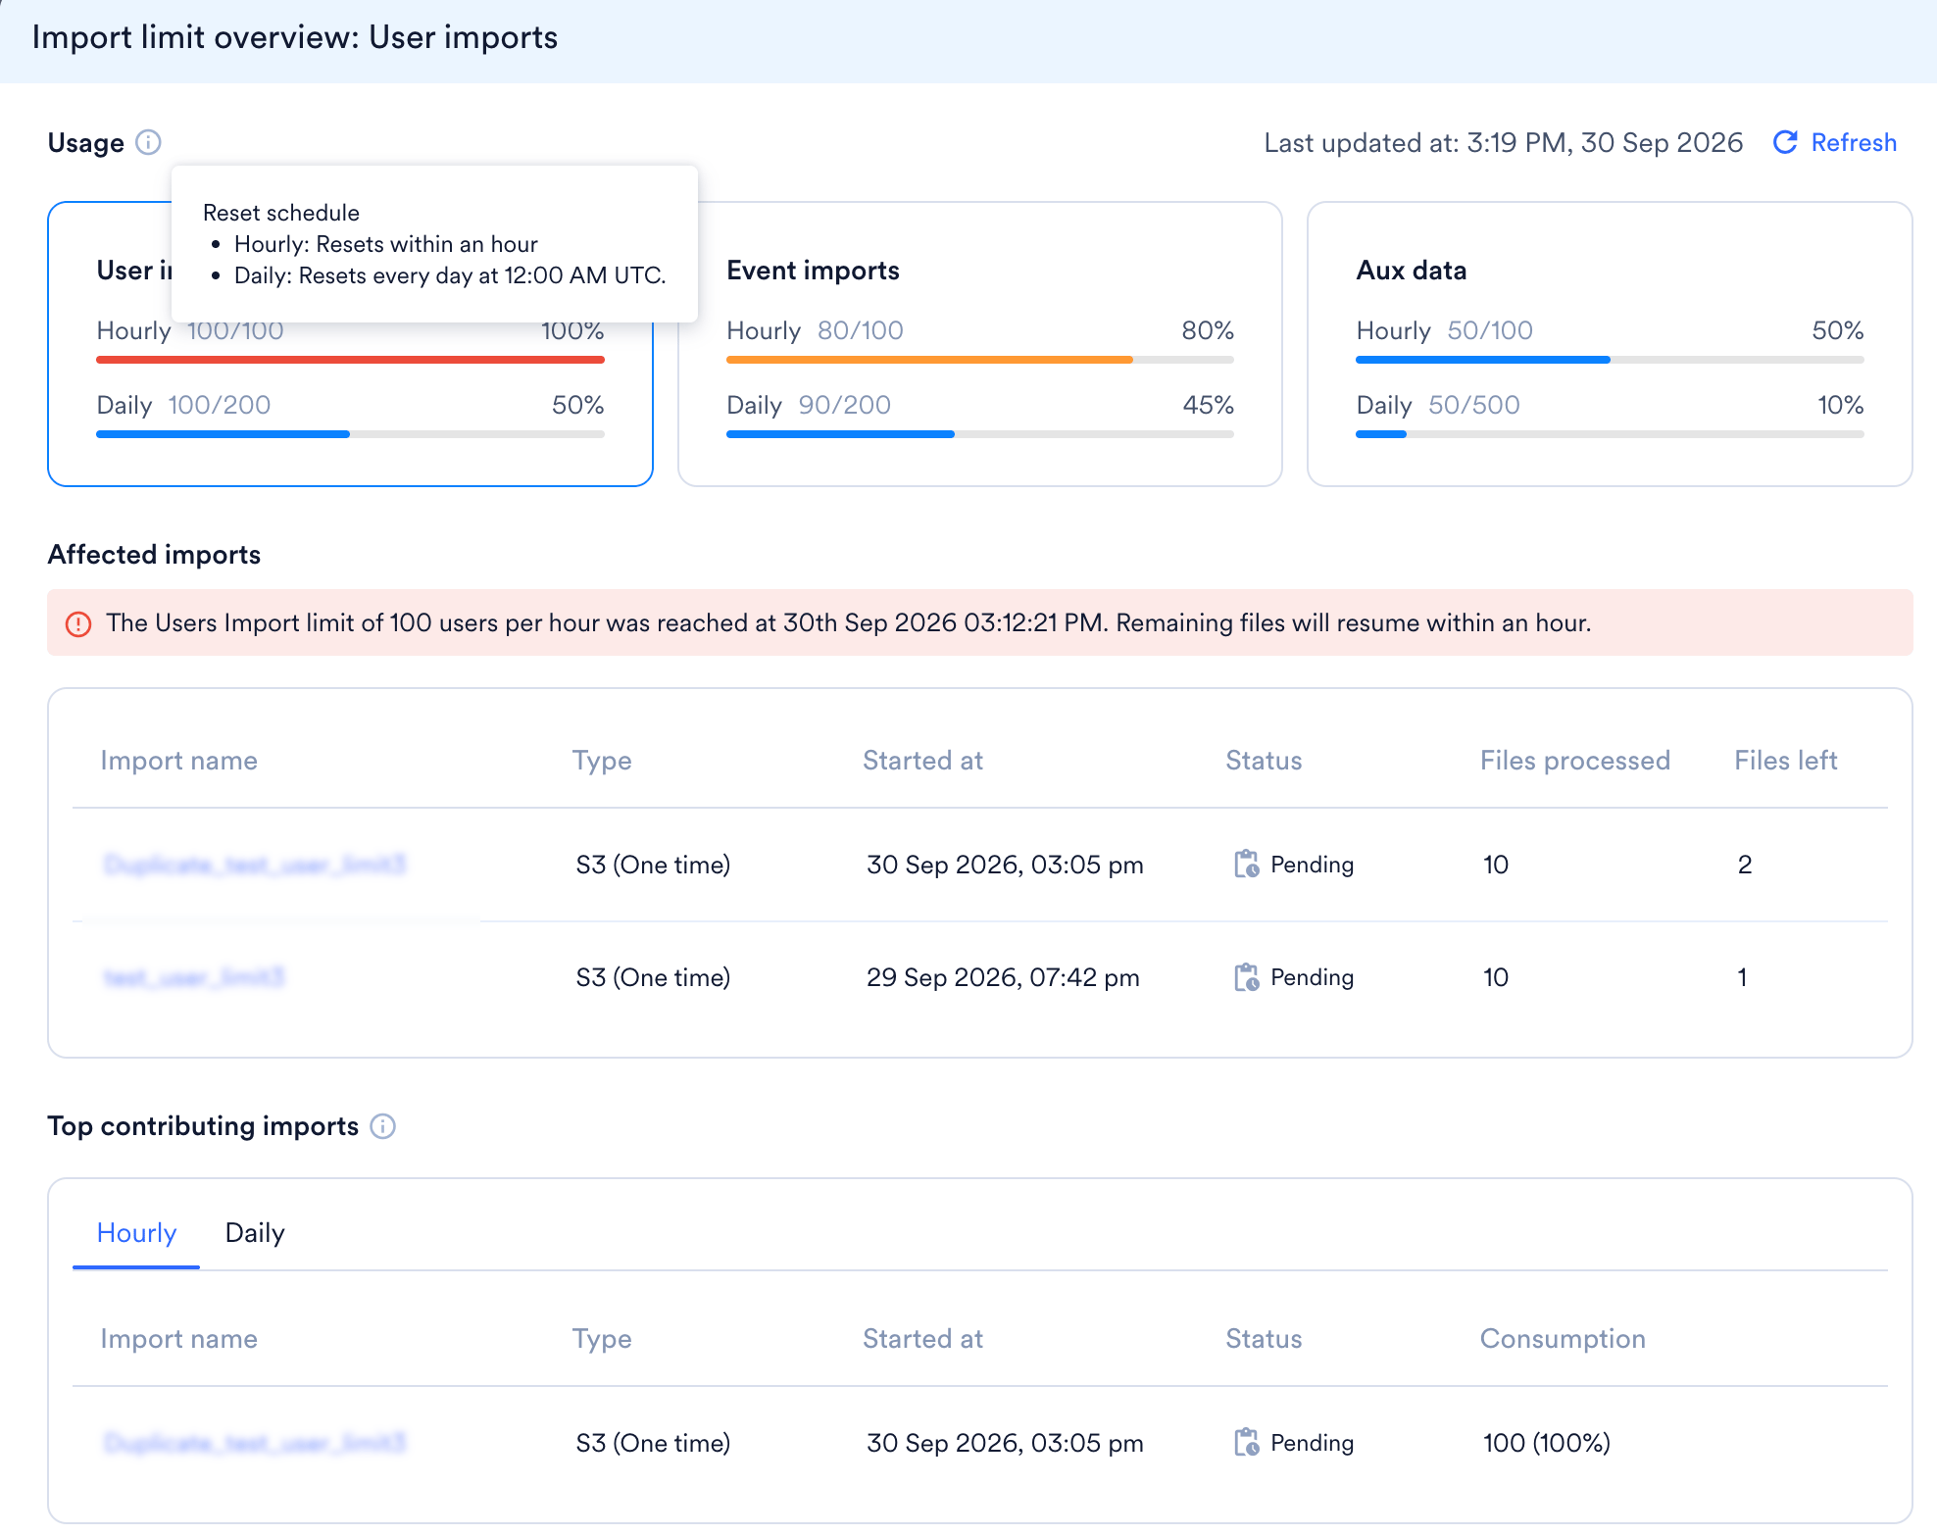This screenshot has width=1937, height=1535.
Task: Open blurred import link started 30 Sep in Affected imports
Action: tap(254, 865)
